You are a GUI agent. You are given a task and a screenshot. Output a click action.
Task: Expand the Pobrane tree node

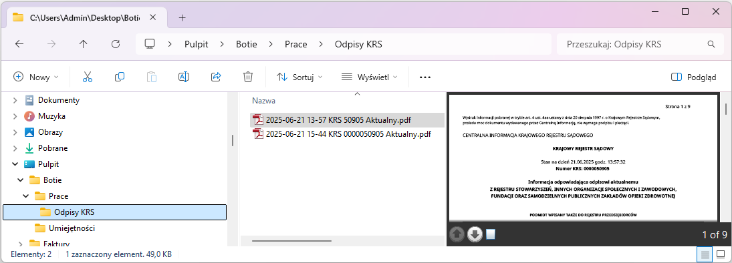(15, 148)
